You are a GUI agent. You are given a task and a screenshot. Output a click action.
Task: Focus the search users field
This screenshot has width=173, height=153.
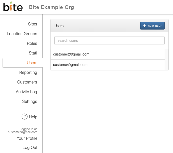(109, 40)
